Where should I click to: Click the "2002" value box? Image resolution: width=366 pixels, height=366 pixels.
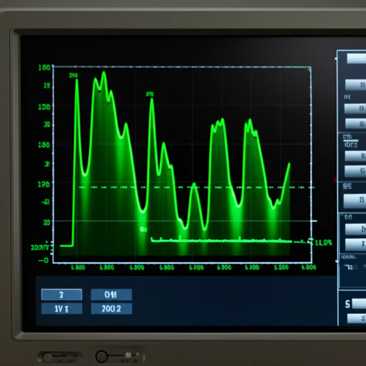(111, 309)
